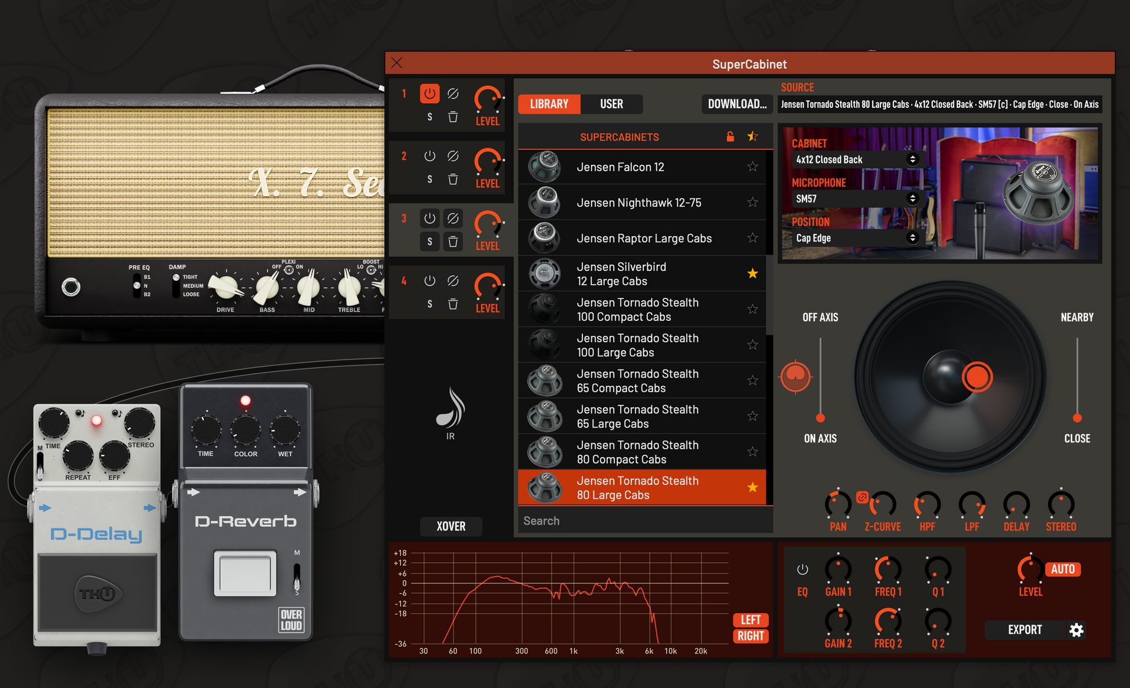The width and height of the screenshot is (1130, 688).
Task: Click the Z-Curve link icon
Action: click(862, 497)
